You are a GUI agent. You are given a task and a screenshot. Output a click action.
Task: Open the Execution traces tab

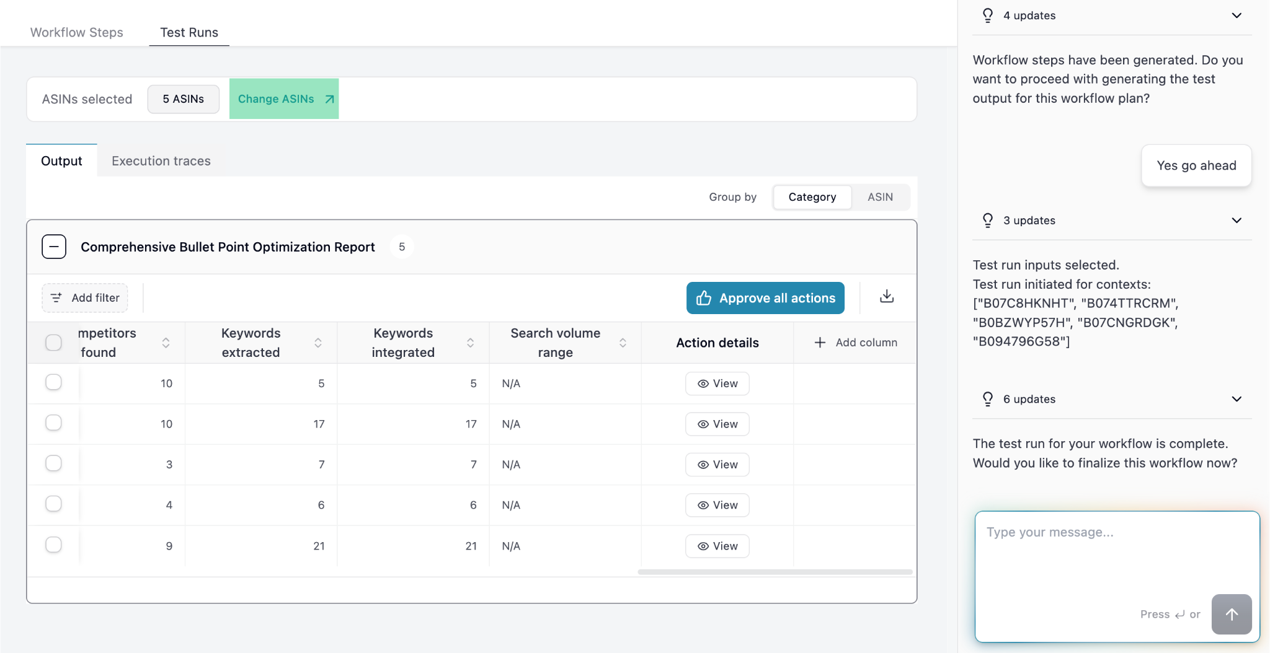(161, 161)
